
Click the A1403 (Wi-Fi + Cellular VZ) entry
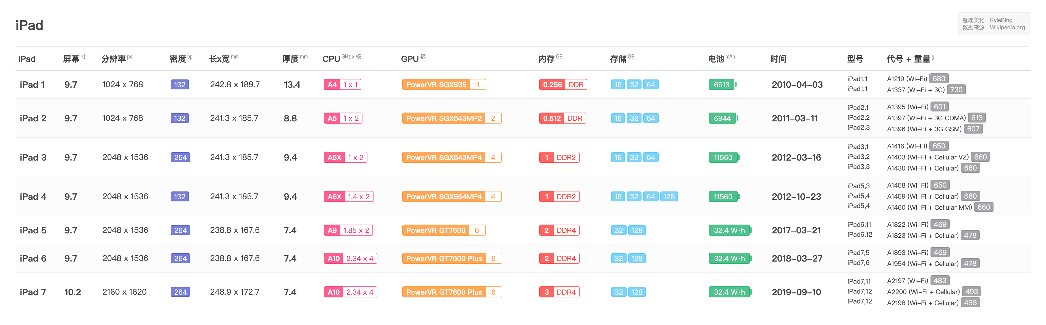(x=928, y=157)
